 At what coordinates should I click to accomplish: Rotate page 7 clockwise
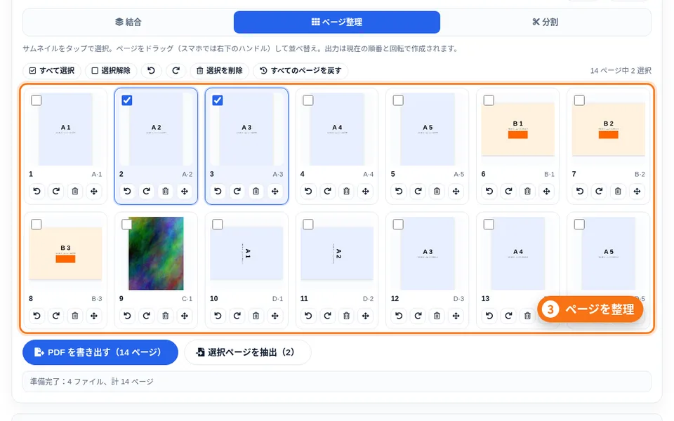(x=599, y=191)
